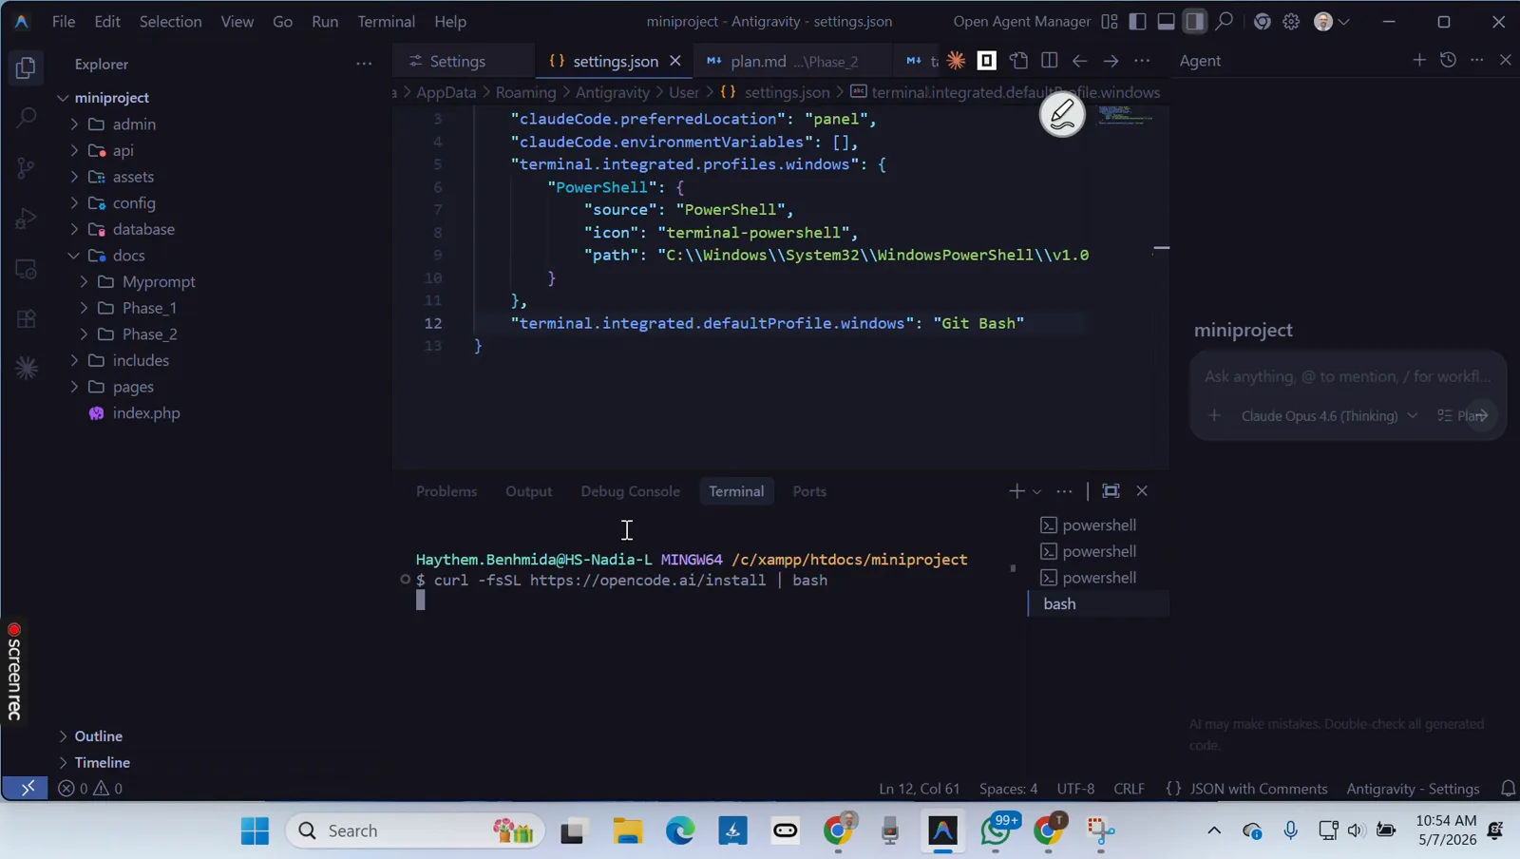This screenshot has width=1520, height=859.
Task: Open index.php in the Explorer
Action: coord(145,413)
